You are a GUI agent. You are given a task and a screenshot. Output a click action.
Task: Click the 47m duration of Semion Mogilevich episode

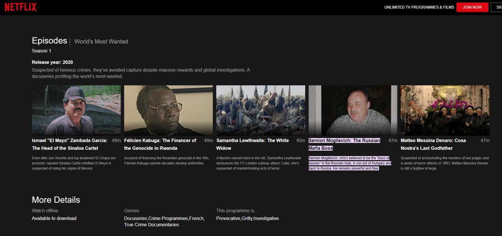[393, 141]
